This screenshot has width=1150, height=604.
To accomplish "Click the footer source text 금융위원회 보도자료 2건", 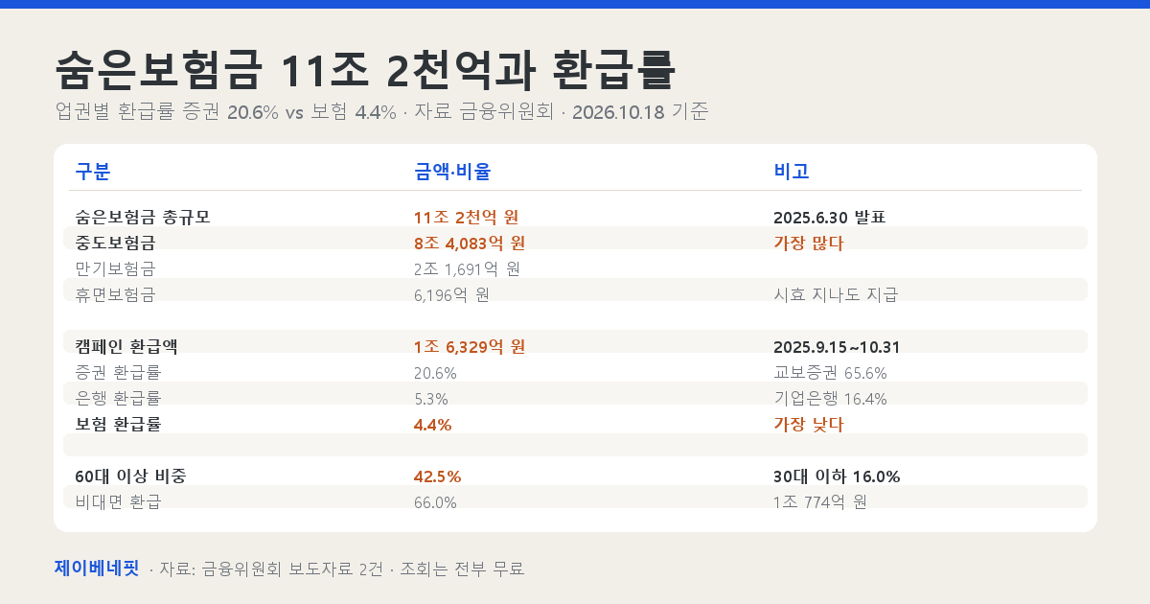I will pos(291,569).
